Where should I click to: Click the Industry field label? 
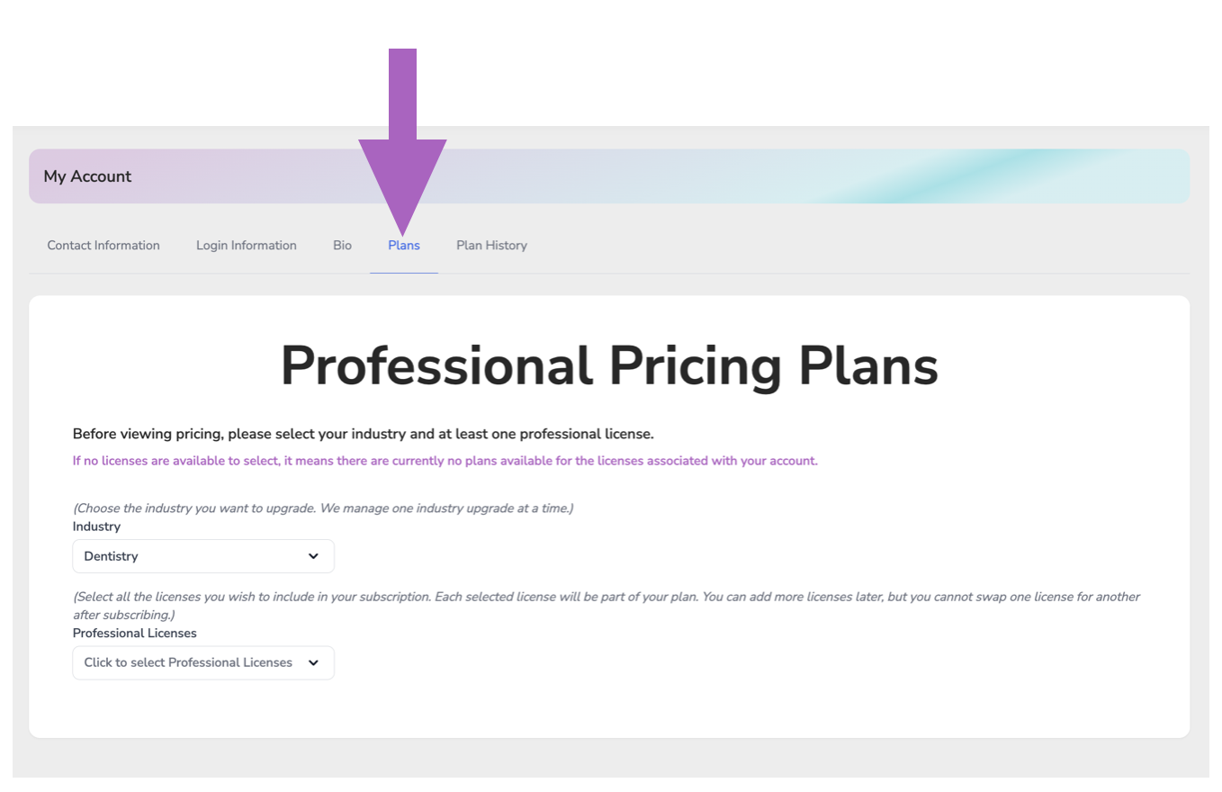click(96, 526)
